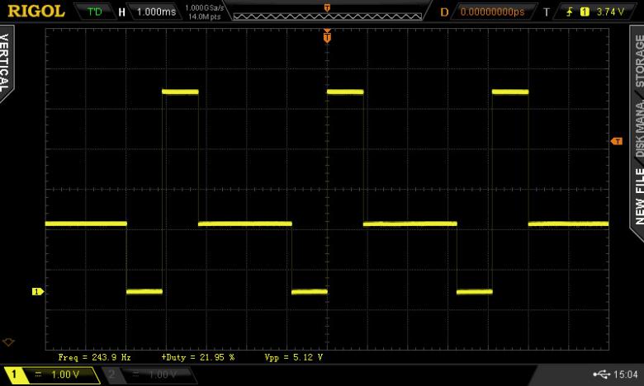Click the orange trigger level marker on right edge
The width and height of the screenshot is (644, 386).
point(616,142)
